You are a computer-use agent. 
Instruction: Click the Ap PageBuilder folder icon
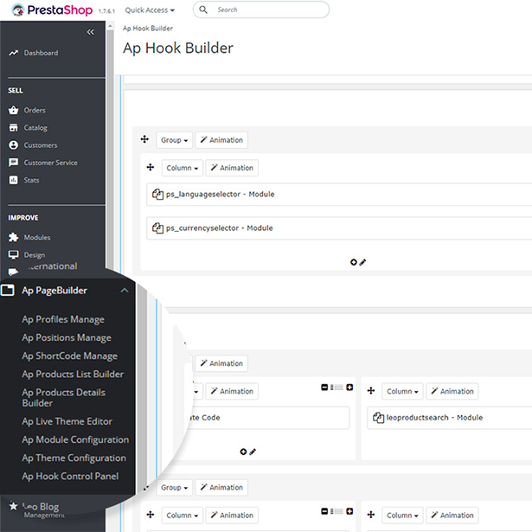(8, 290)
